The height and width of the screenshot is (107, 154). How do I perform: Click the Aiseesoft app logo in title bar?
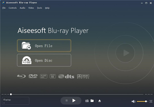[x=3, y=3]
